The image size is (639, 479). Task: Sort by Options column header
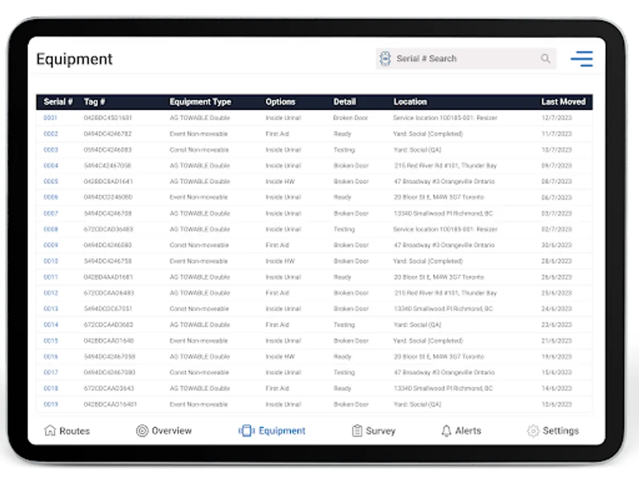(280, 102)
